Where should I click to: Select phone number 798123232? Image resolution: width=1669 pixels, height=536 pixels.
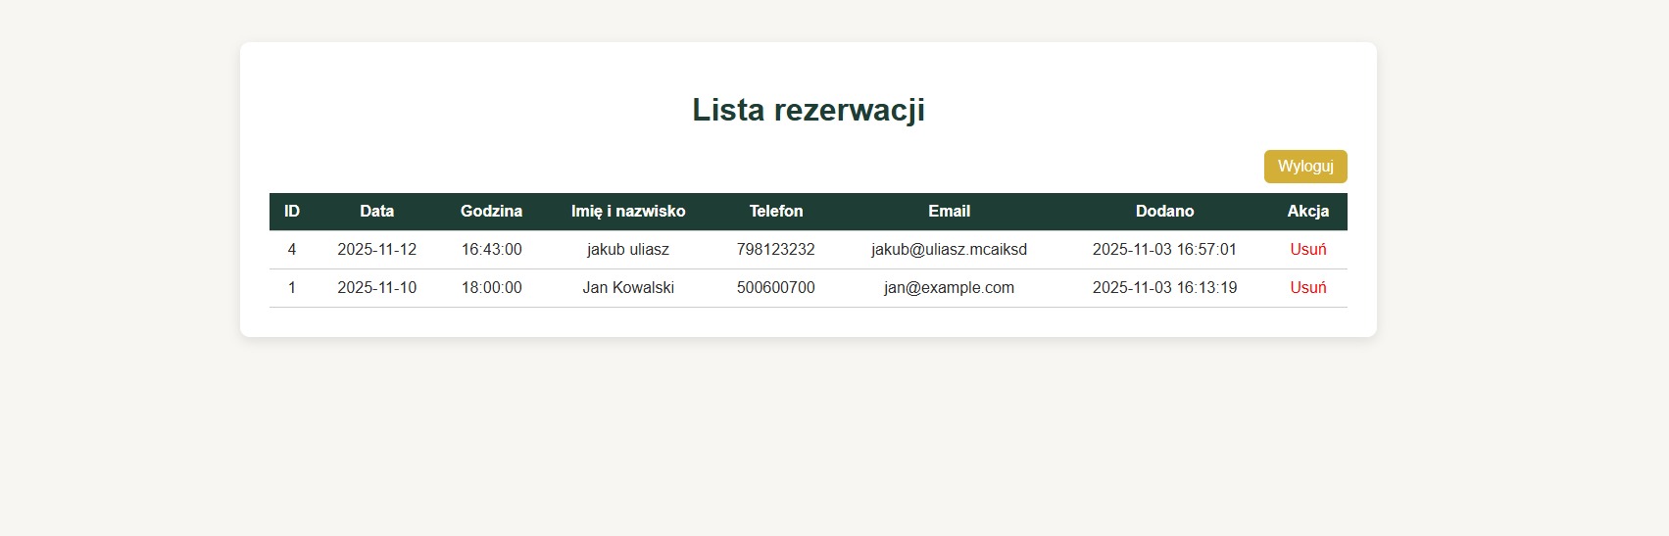tap(775, 250)
